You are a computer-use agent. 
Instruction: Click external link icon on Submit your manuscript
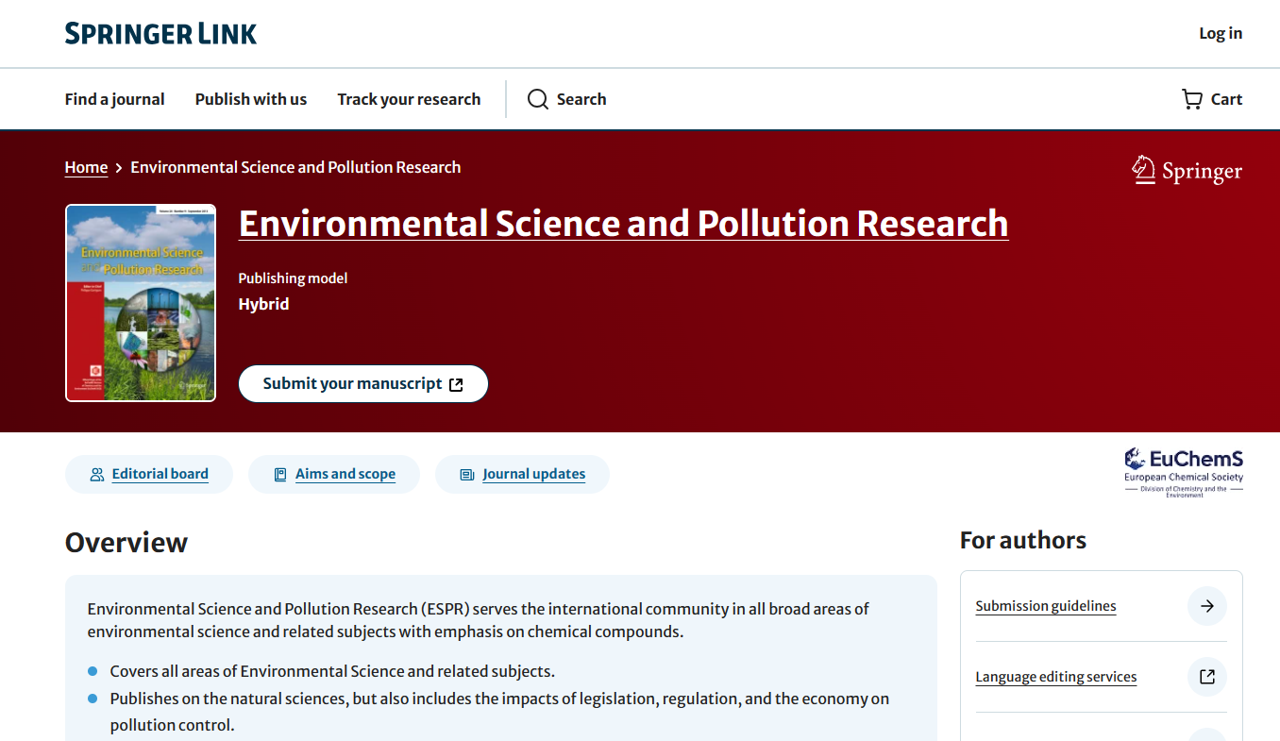coord(457,384)
